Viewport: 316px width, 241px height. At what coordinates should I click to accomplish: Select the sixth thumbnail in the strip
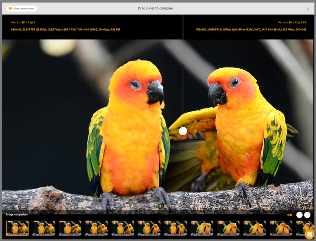pos(149,228)
